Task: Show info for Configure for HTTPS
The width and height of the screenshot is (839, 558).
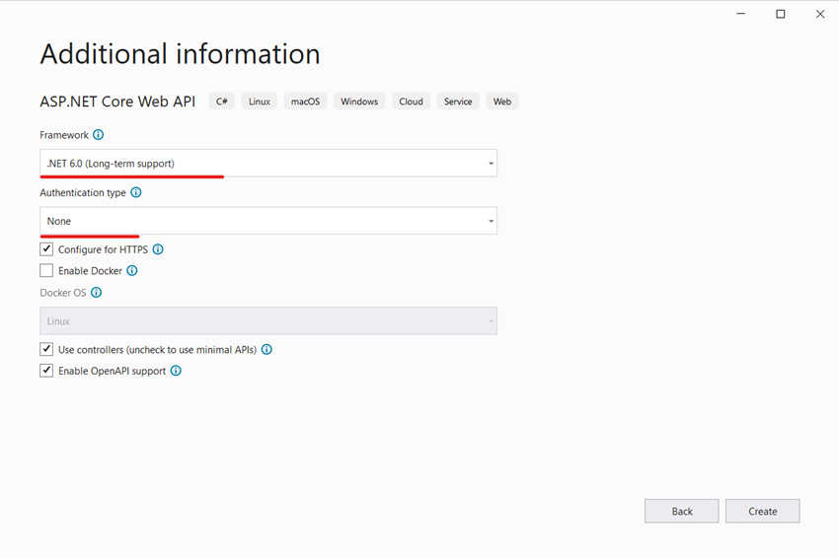Action: 158,249
